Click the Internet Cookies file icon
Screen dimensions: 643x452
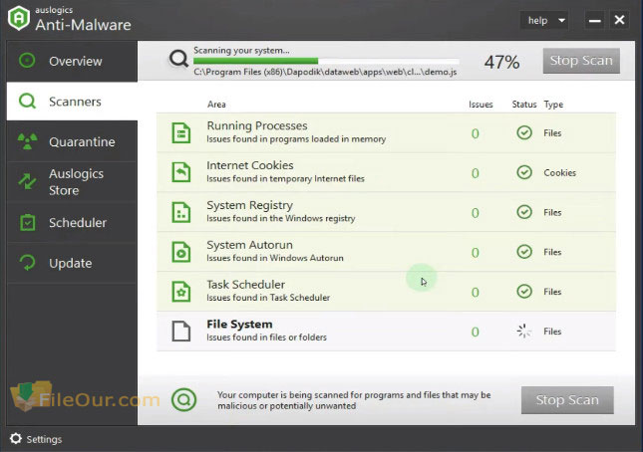(x=180, y=172)
